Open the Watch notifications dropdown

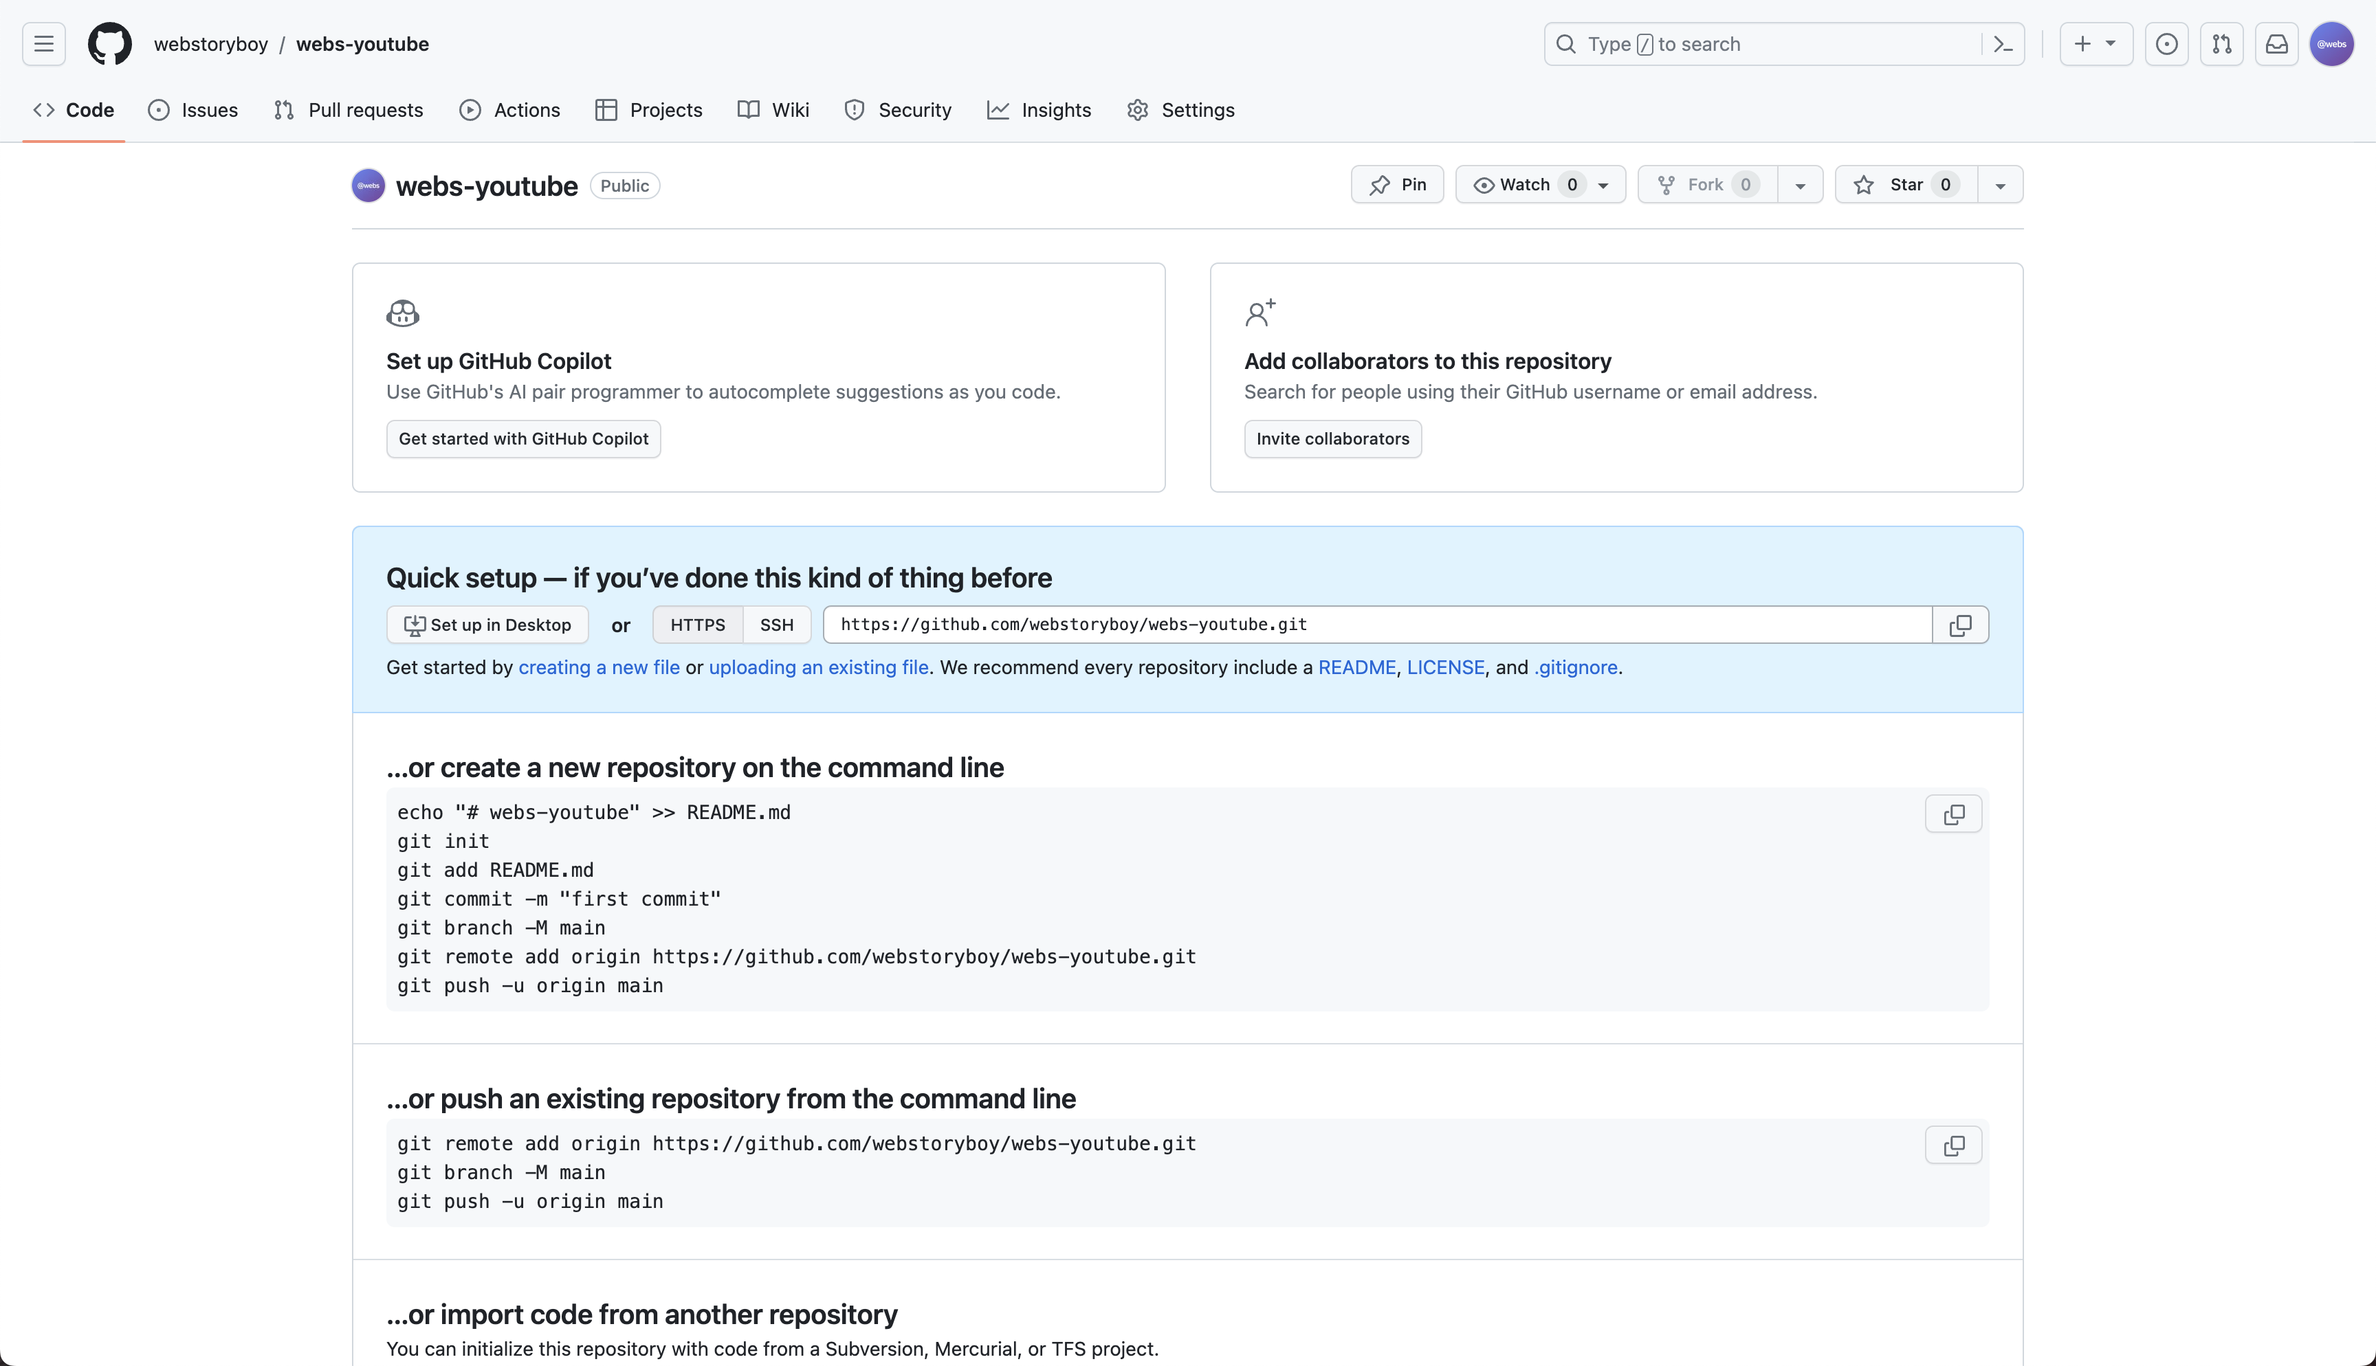[1540, 185]
